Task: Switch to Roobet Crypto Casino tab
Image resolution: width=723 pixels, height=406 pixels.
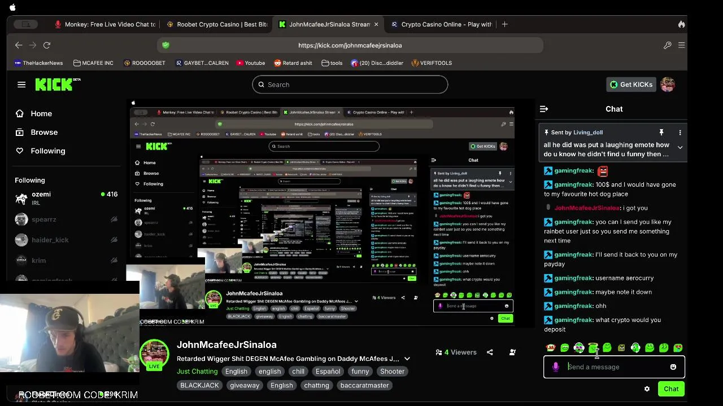Action: [x=217, y=24]
